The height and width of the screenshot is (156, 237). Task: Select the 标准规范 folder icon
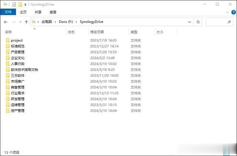(x=8, y=46)
